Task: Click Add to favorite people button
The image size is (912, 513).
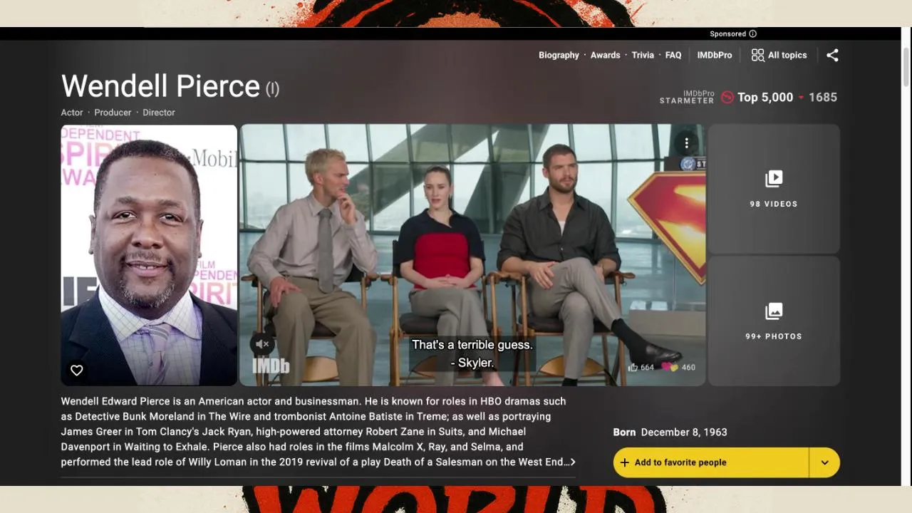Action: (x=711, y=462)
